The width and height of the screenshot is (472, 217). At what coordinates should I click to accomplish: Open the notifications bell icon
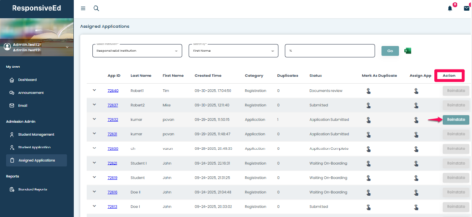(x=450, y=8)
